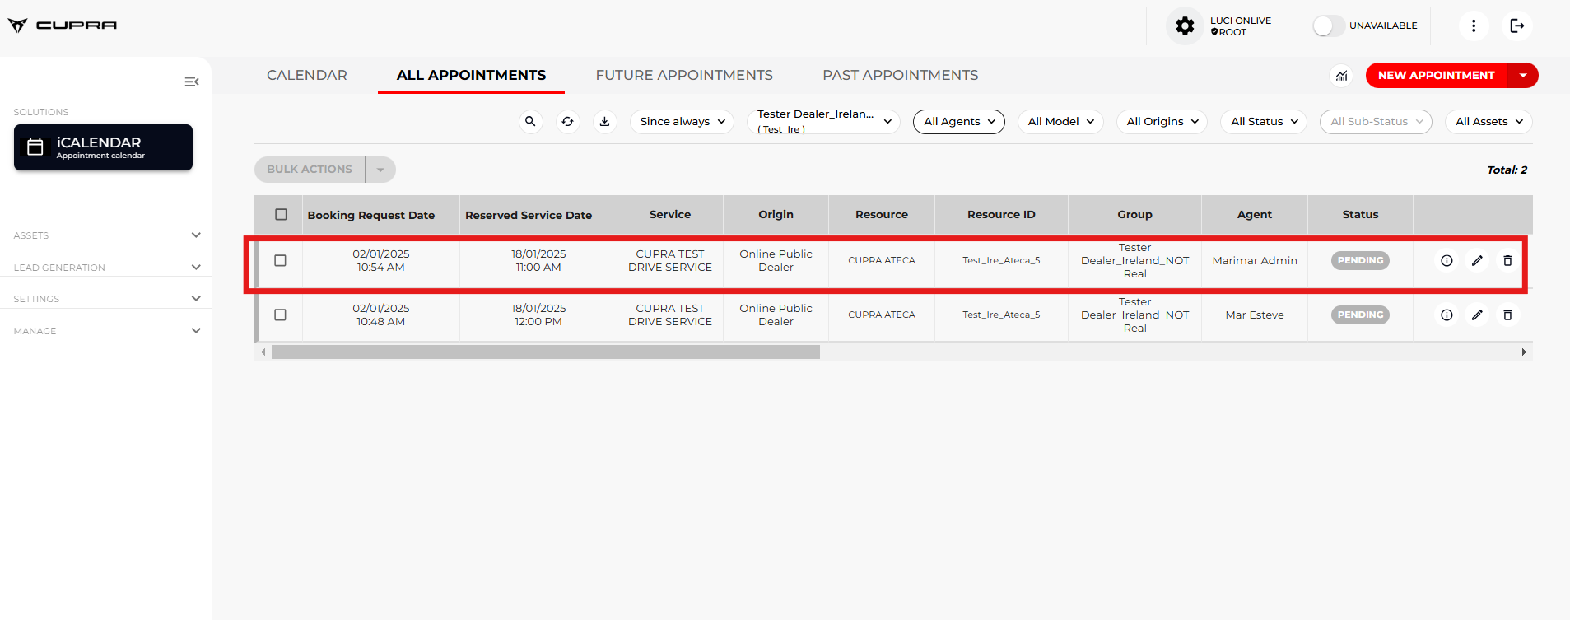Open the All Status filter dropdown

(x=1263, y=122)
